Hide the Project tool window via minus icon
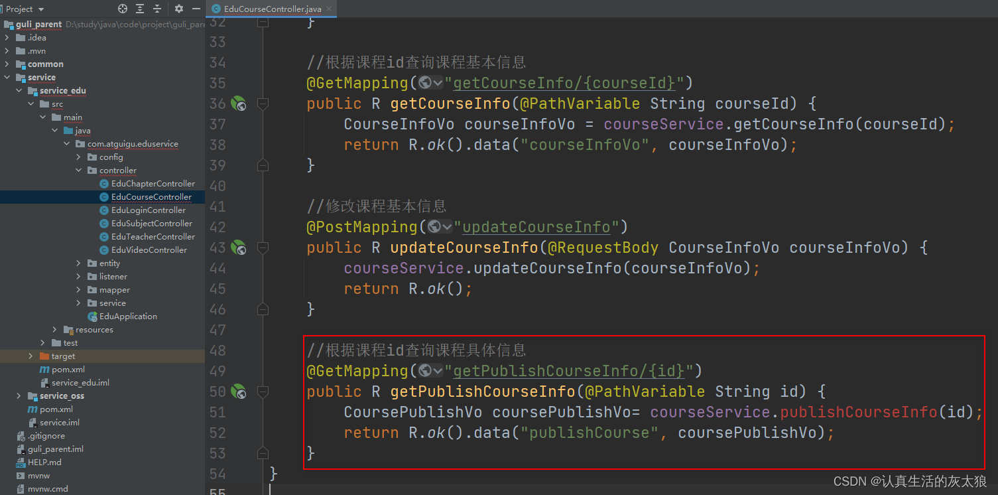The width and height of the screenshot is (998, 495). click(x=196, y=9)
